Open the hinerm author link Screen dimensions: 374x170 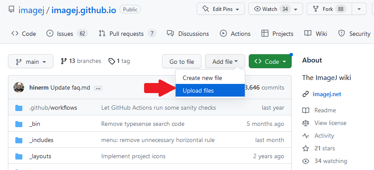(39, 87)
